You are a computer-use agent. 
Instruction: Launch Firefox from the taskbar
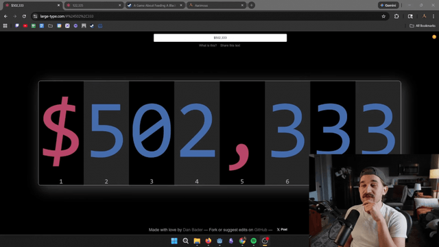coord(209,241)
